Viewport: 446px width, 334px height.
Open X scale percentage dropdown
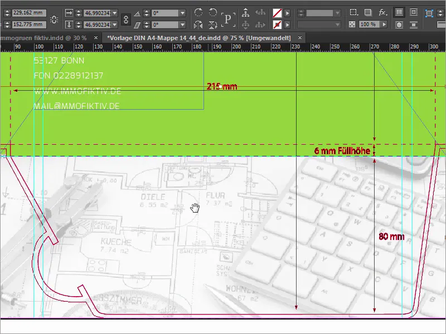[x=115, y=13]
